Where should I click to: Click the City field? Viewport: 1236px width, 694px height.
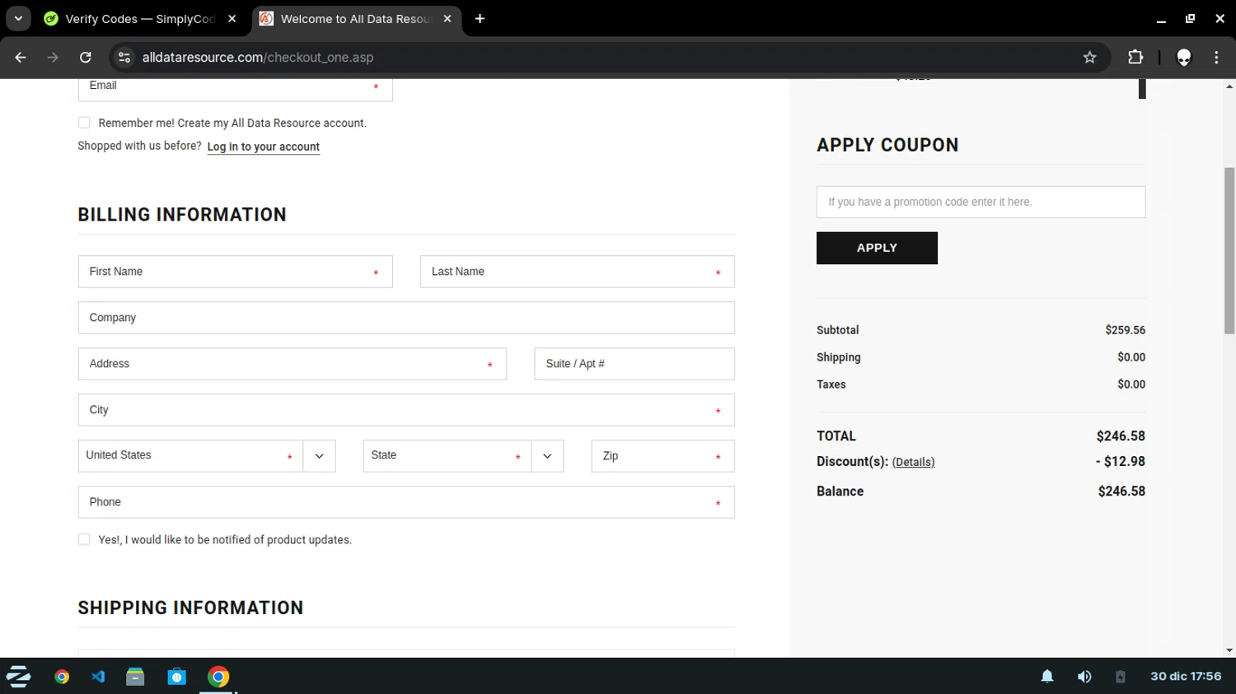[x=406, y=410]
